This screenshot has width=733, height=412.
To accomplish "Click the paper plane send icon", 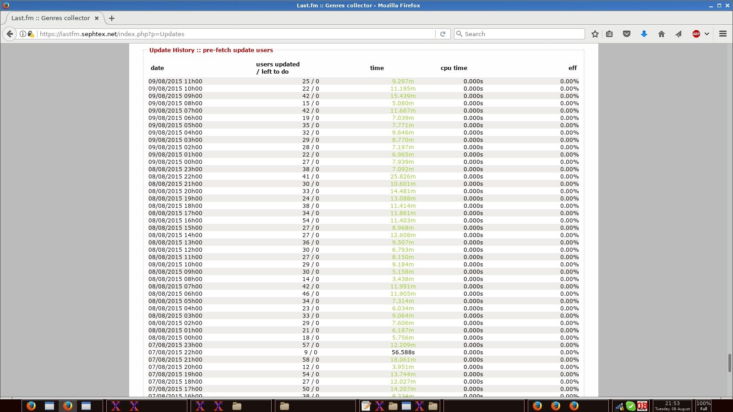I will click(x=678, y=34).
